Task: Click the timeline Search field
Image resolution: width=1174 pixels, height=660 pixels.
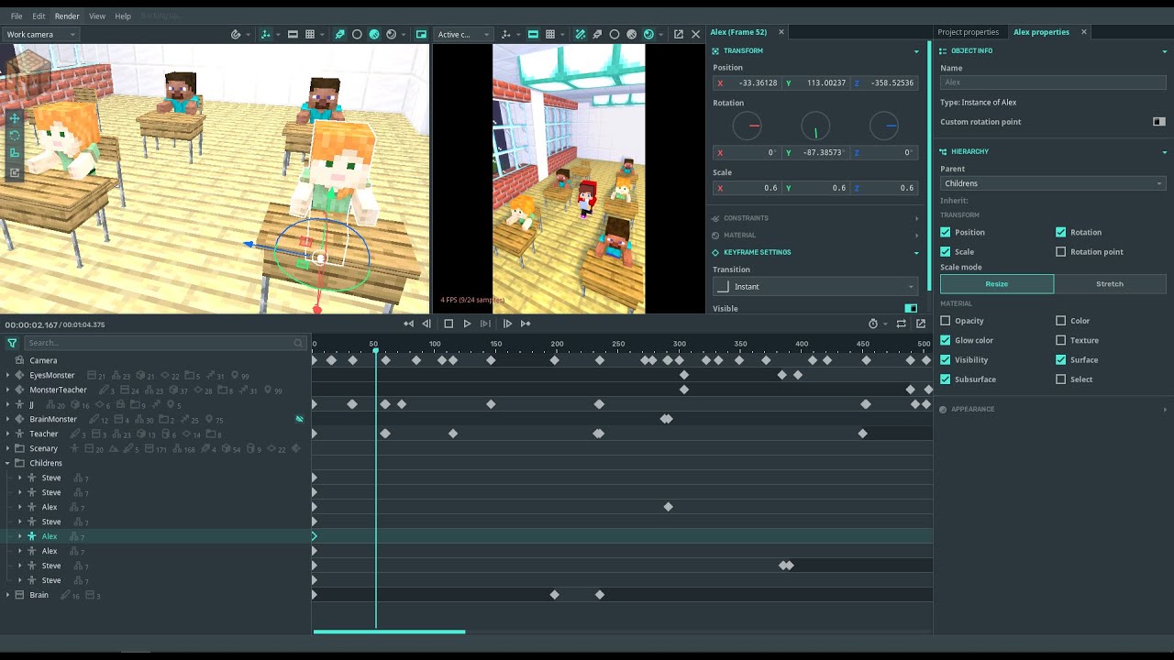Action: (165, 343)
